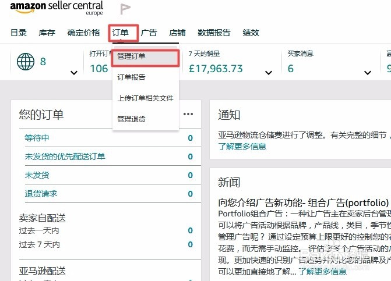Open the 退货请求 link
Screen dimensions: 391x281
tap(41, 194)
